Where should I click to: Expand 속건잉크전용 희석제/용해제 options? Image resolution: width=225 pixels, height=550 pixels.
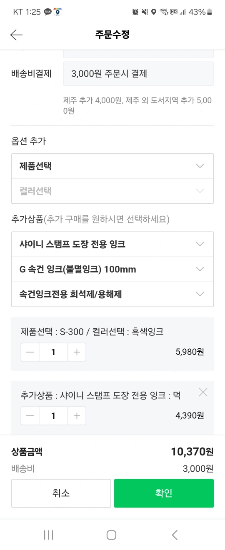(x=112, y=294)
